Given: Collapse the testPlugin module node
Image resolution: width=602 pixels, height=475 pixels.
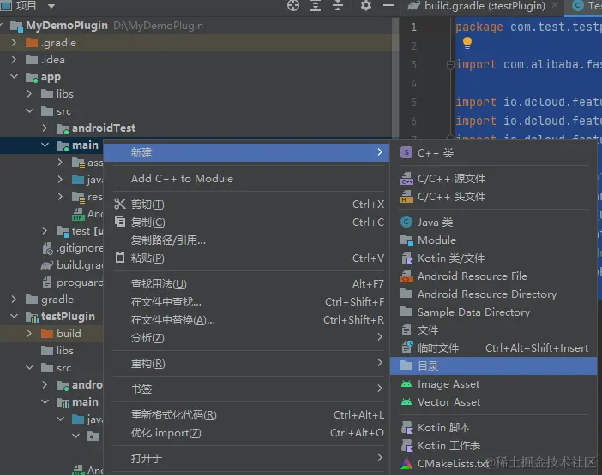Looking at the screenshot, I should coord(15,317).
